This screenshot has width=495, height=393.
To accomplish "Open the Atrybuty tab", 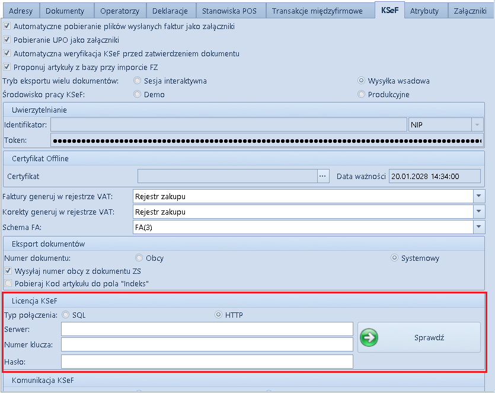I will tap(424, 11).
